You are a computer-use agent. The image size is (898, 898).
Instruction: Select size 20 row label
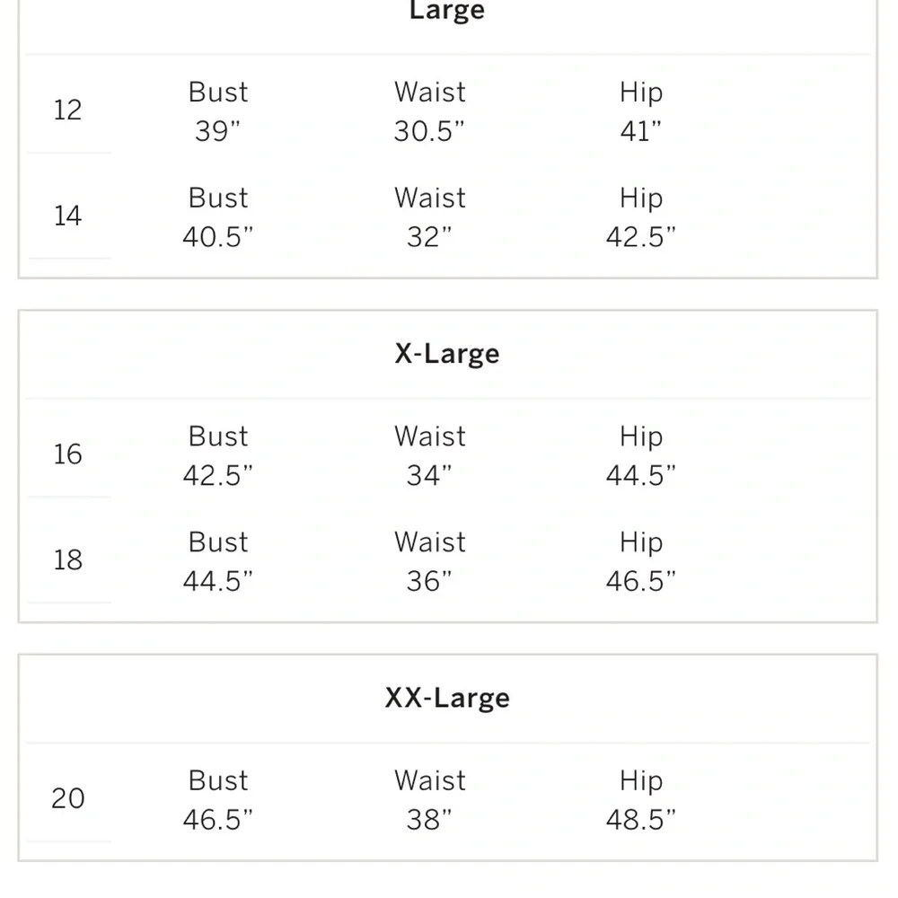point(67,798)
